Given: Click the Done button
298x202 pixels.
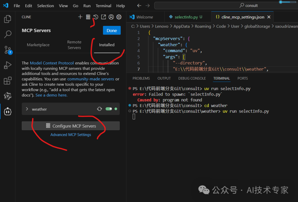Looking at the screenshot, I should pyautogui.click(x=112, y=30).
